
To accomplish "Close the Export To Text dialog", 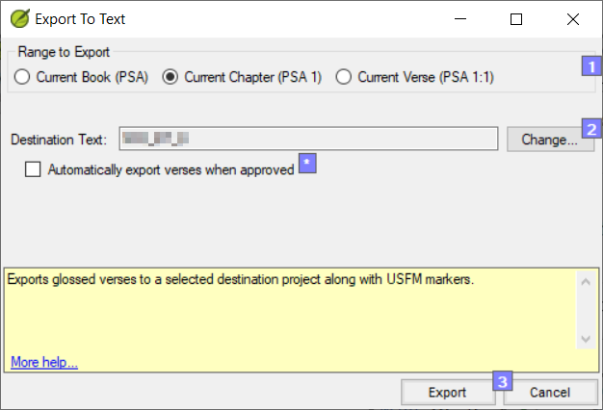I will click(x=573, y=18).
